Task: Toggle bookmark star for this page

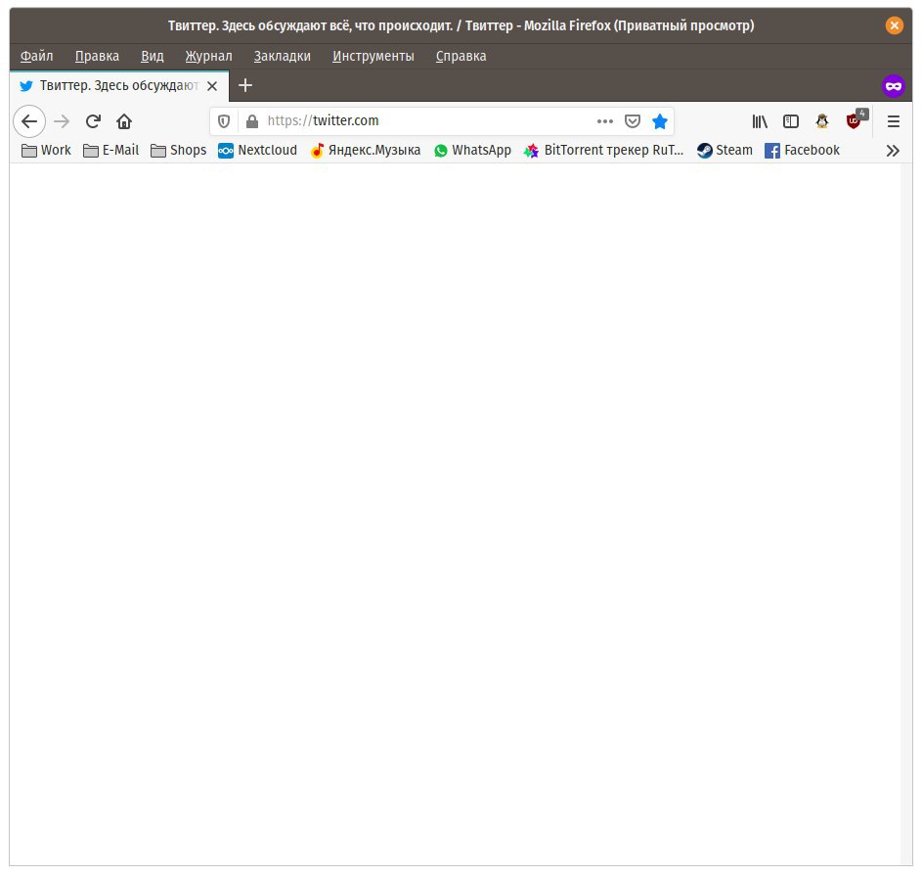Action: click(660, 121)
